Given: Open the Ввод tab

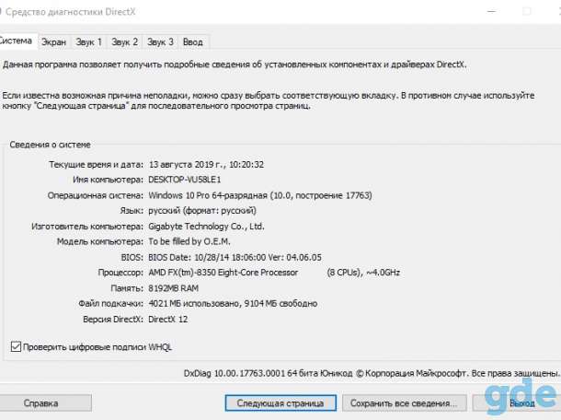Looking at the screenshot, I should coord(193,42).
